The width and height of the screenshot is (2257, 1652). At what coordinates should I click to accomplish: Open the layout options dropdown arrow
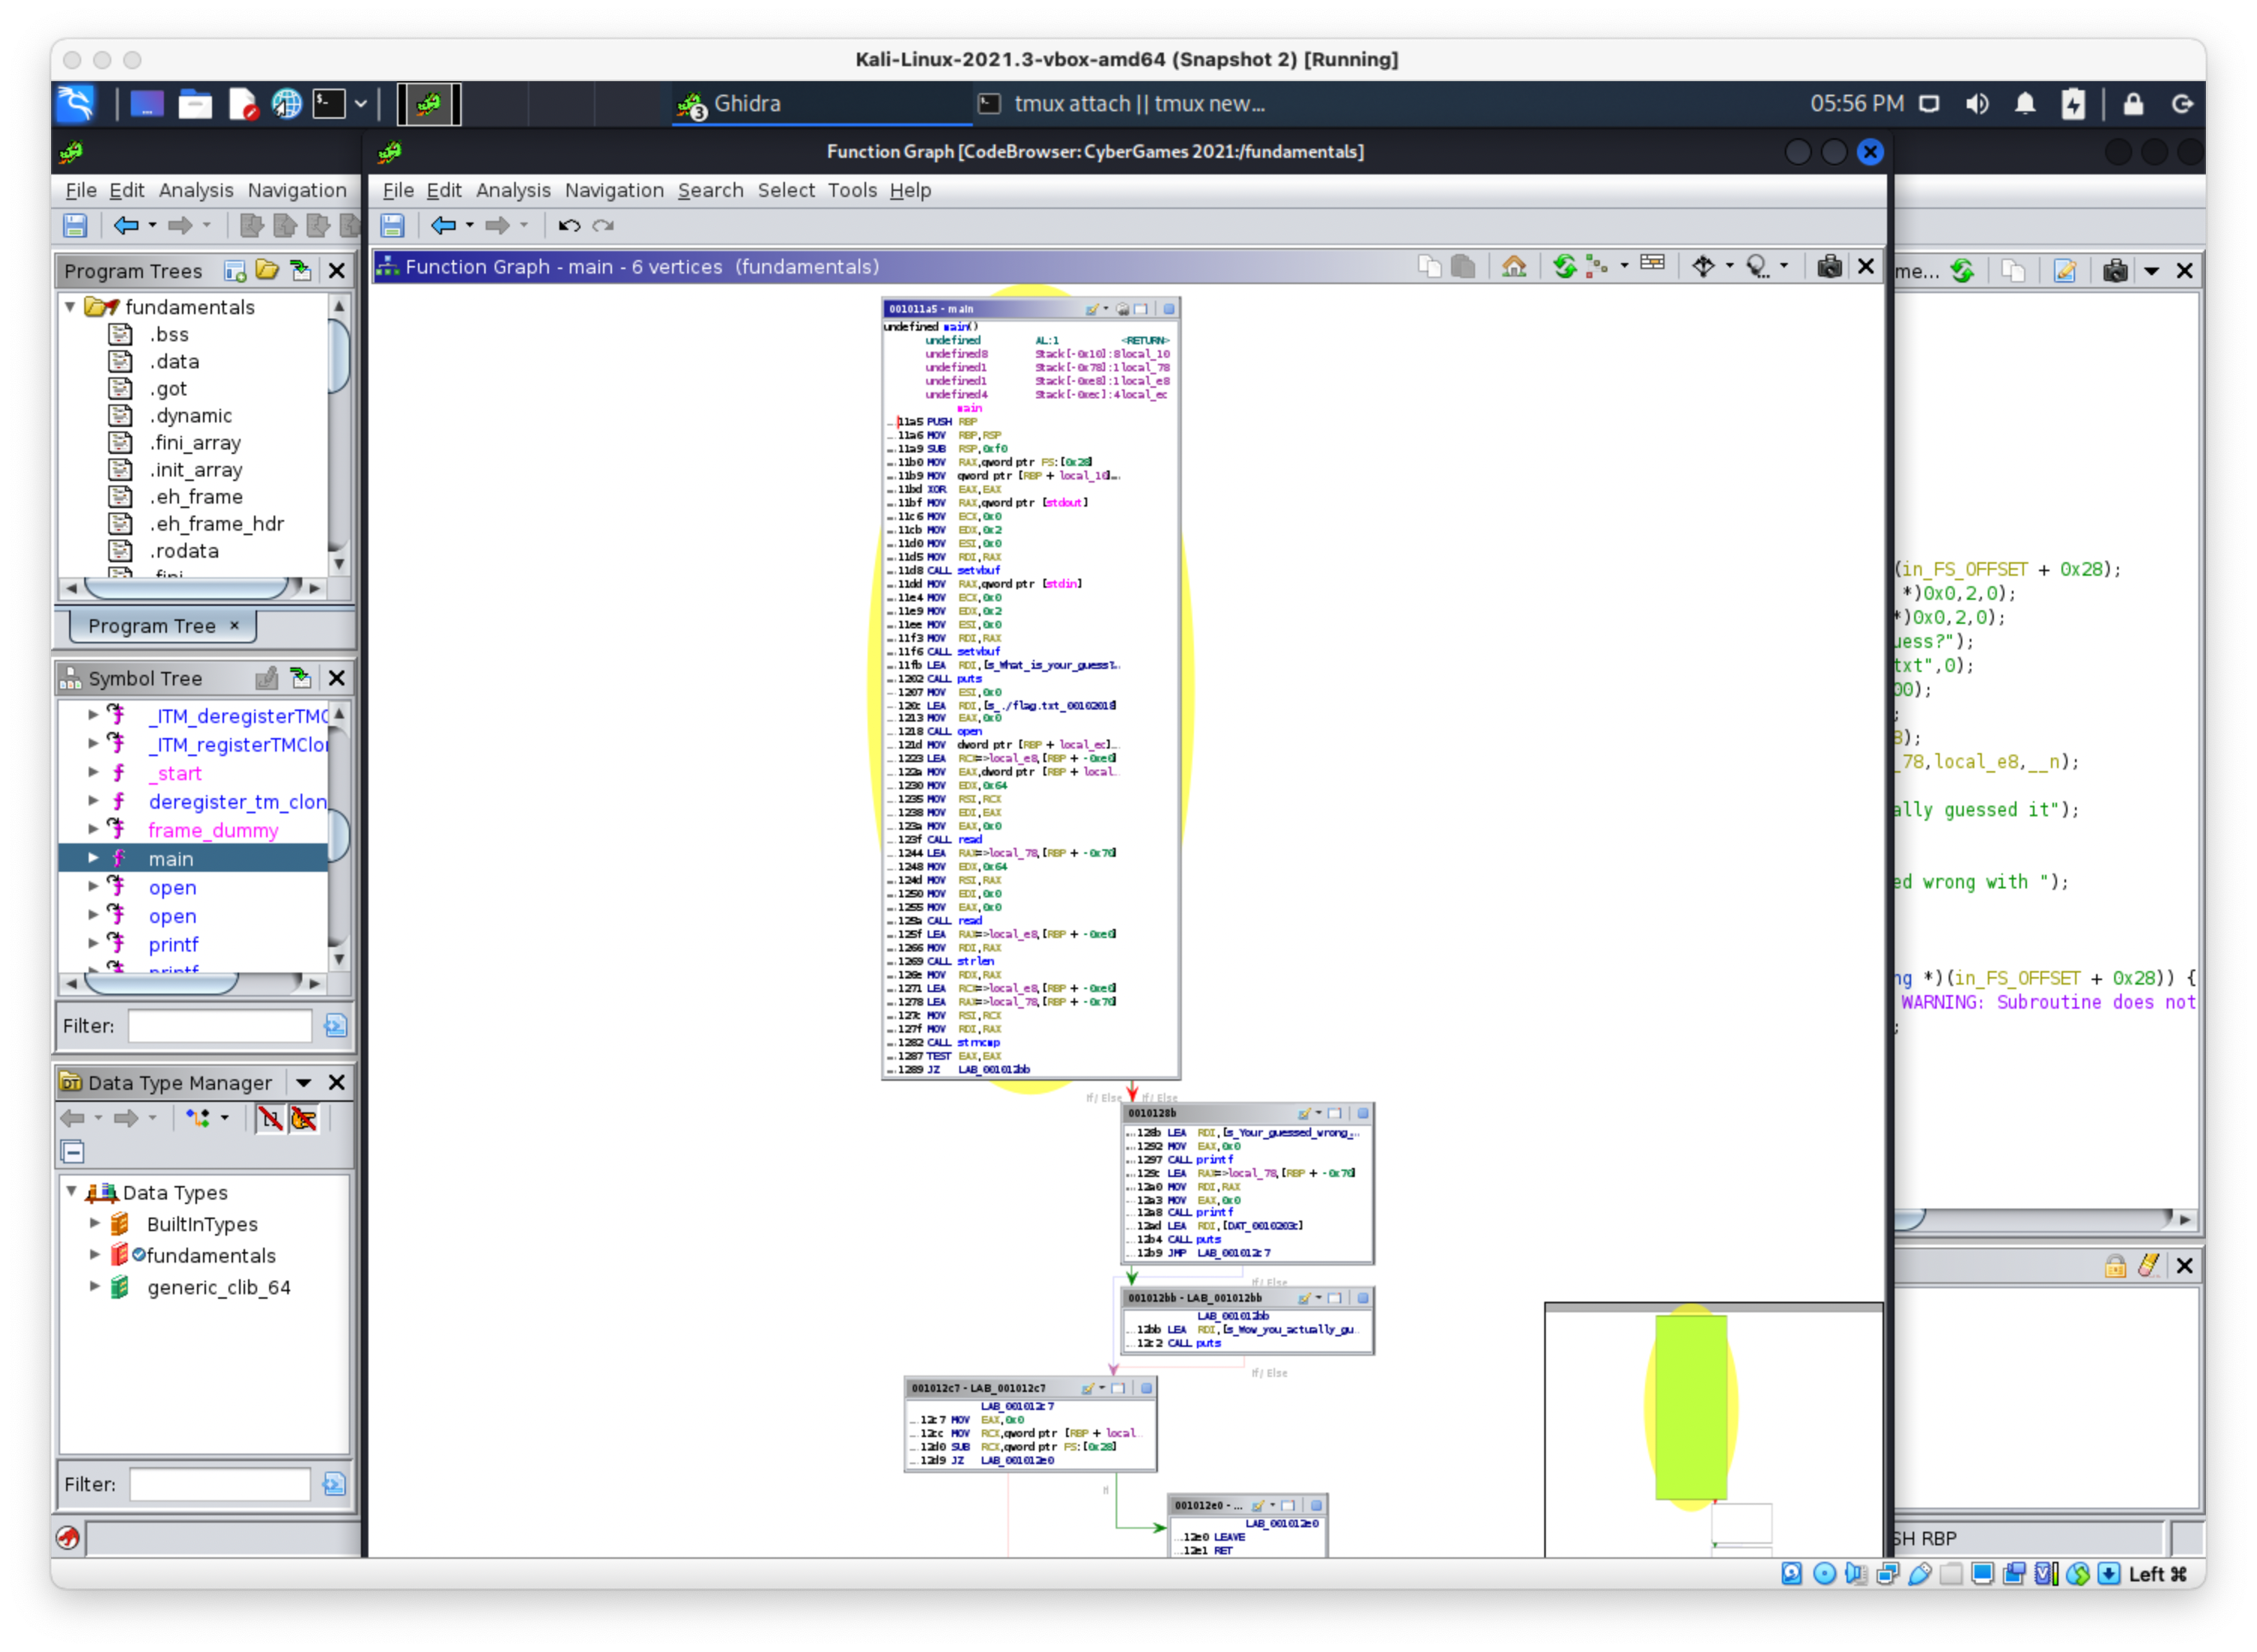(1624, 267)
